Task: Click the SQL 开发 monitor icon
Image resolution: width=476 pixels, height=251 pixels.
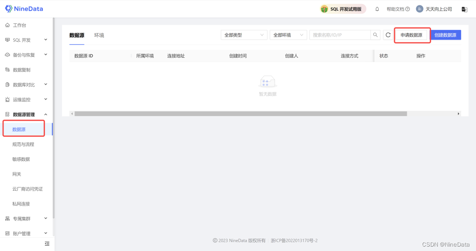Action: pyautogui.click(x=7, y=40)
